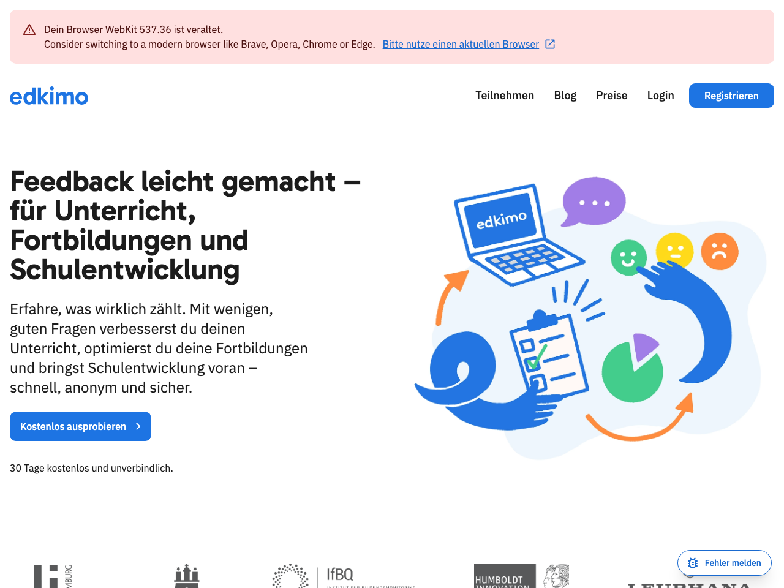
Task: Select Preise in the navigation
Action: 611,96
